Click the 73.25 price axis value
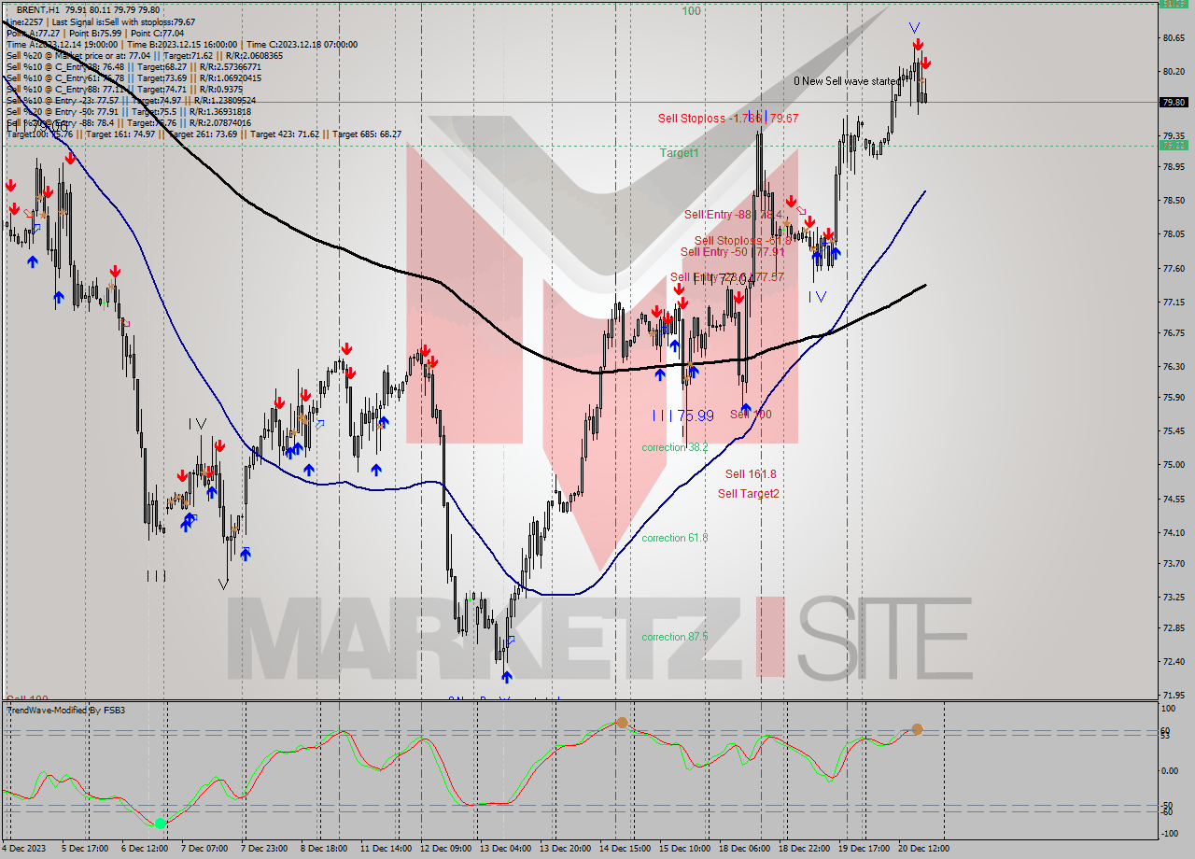Image resolution: width=1195 pixels, height=859 pixels. (1174, 597)
